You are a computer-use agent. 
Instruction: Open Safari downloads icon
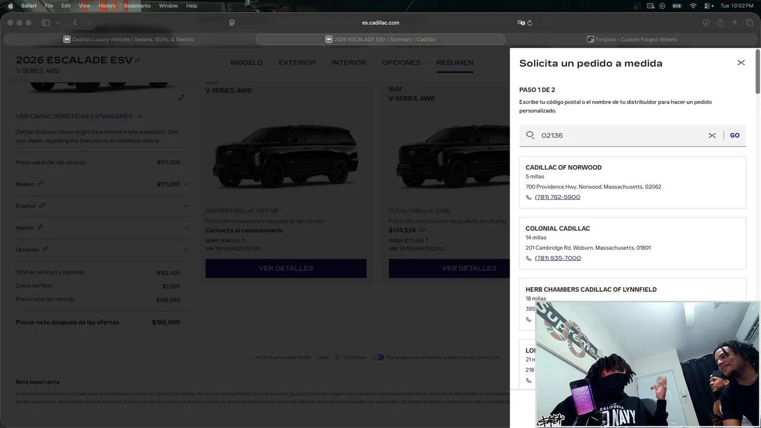click(x=706, y=23)
